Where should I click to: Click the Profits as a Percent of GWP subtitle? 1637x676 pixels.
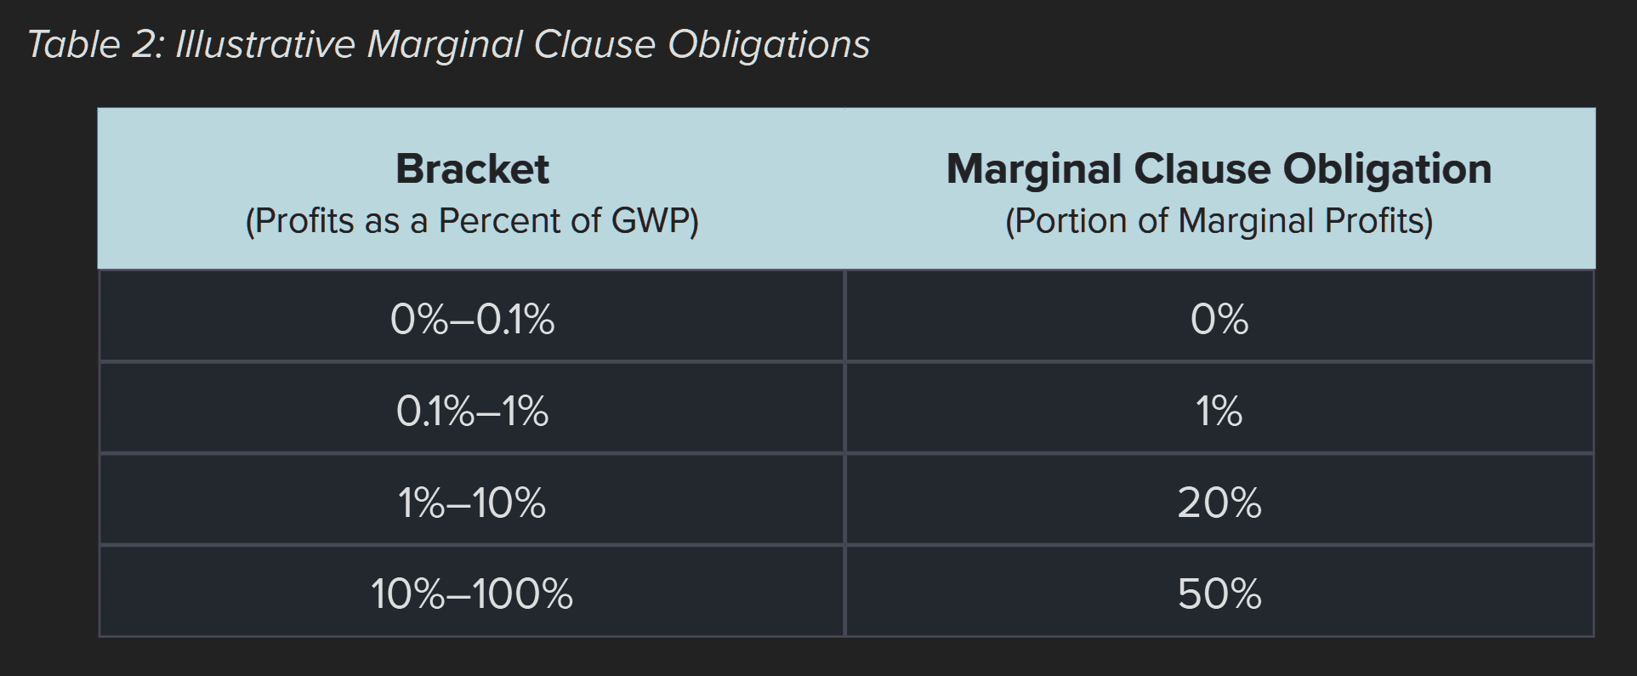(472, 221)
